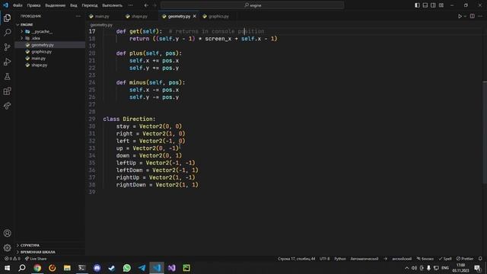
Task: Open shape.py from the explorer tree
Action: (39, 65)
